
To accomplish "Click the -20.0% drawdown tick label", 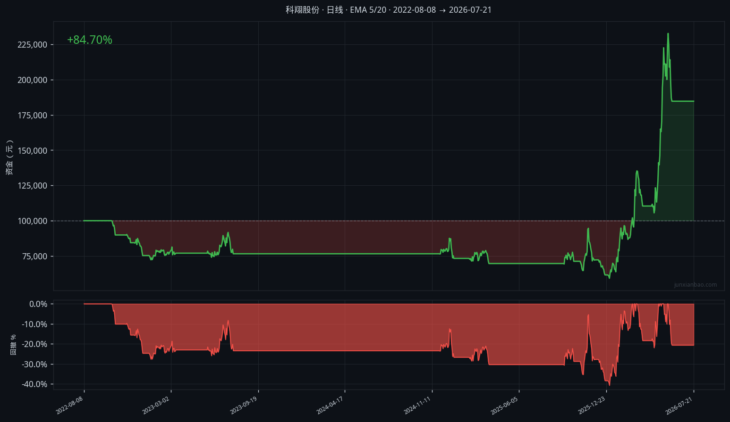I will (x=34, y=344).
